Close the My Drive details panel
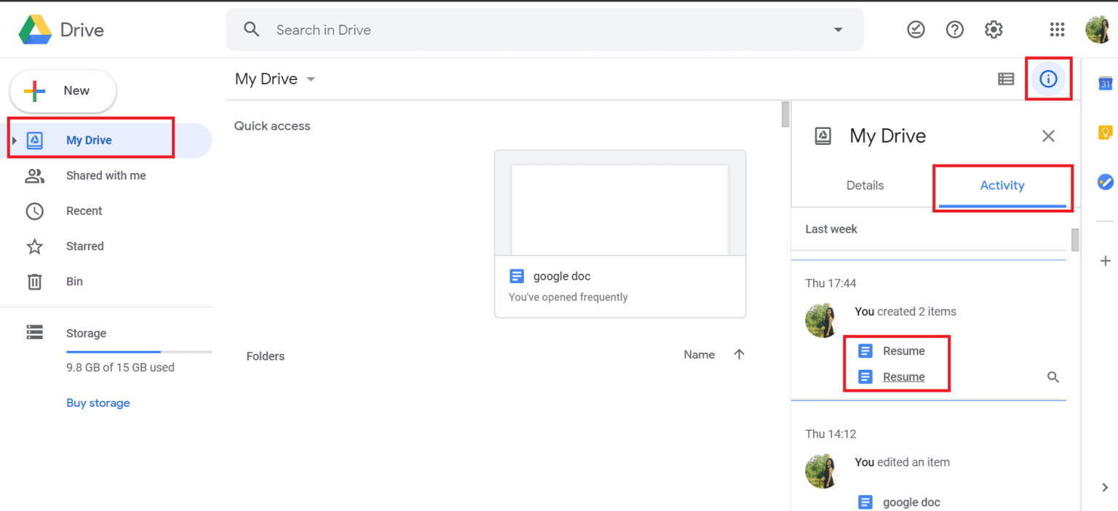This screenshot has height=511, width=1118. pos(1048,136)
